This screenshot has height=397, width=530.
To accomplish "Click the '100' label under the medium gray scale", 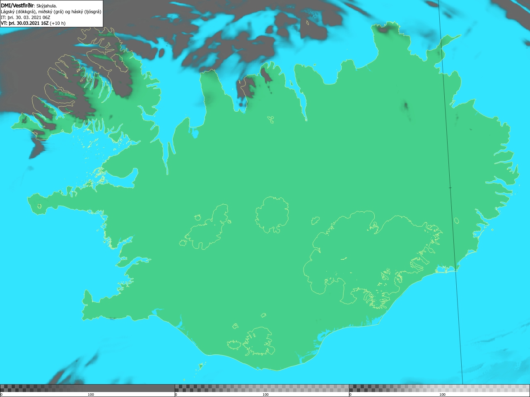I will (265, 395).
